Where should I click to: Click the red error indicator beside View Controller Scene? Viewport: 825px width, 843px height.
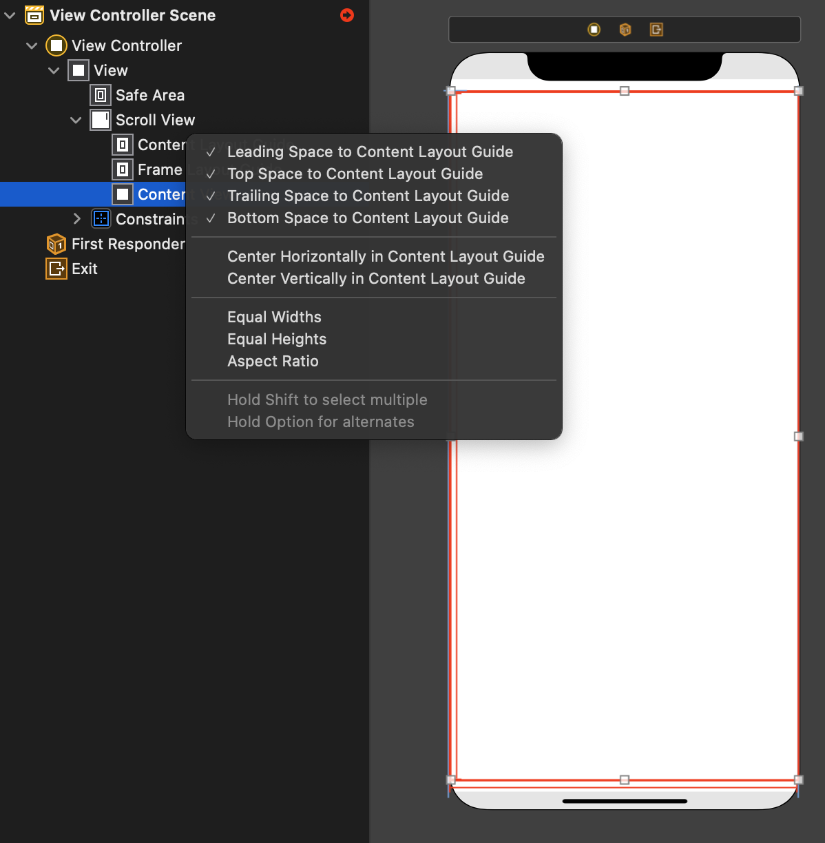[347, 15]
